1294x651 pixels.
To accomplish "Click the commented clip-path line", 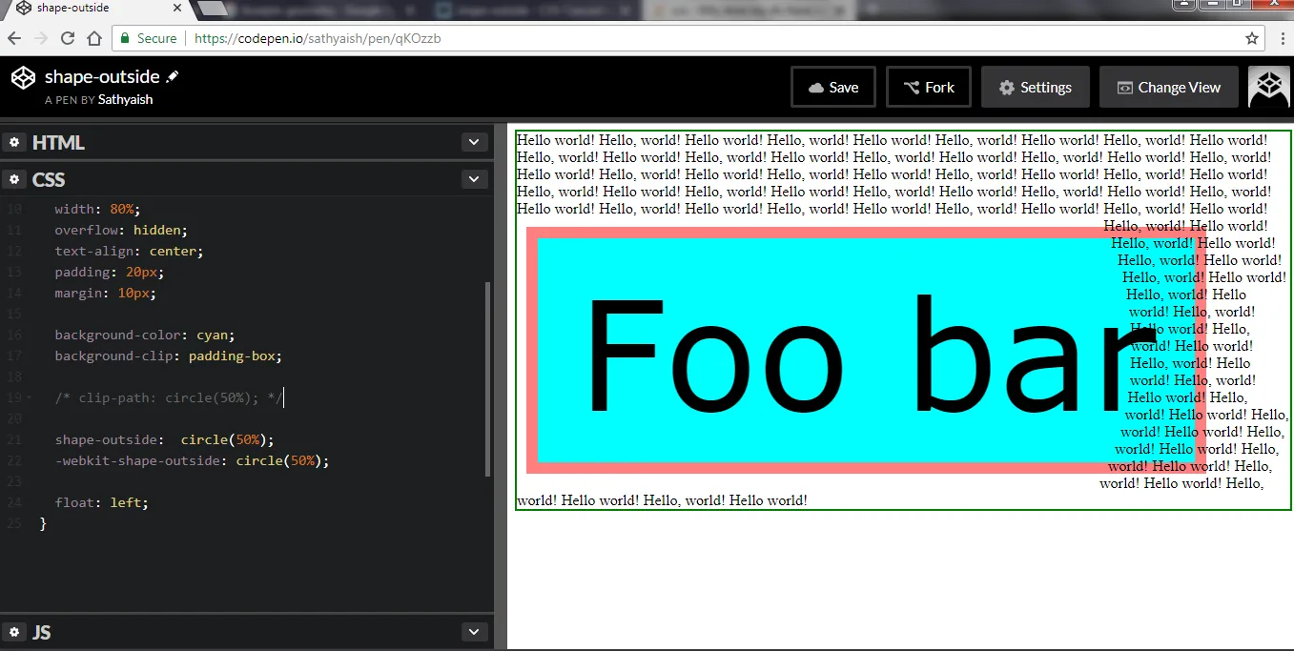I will 169,397.
